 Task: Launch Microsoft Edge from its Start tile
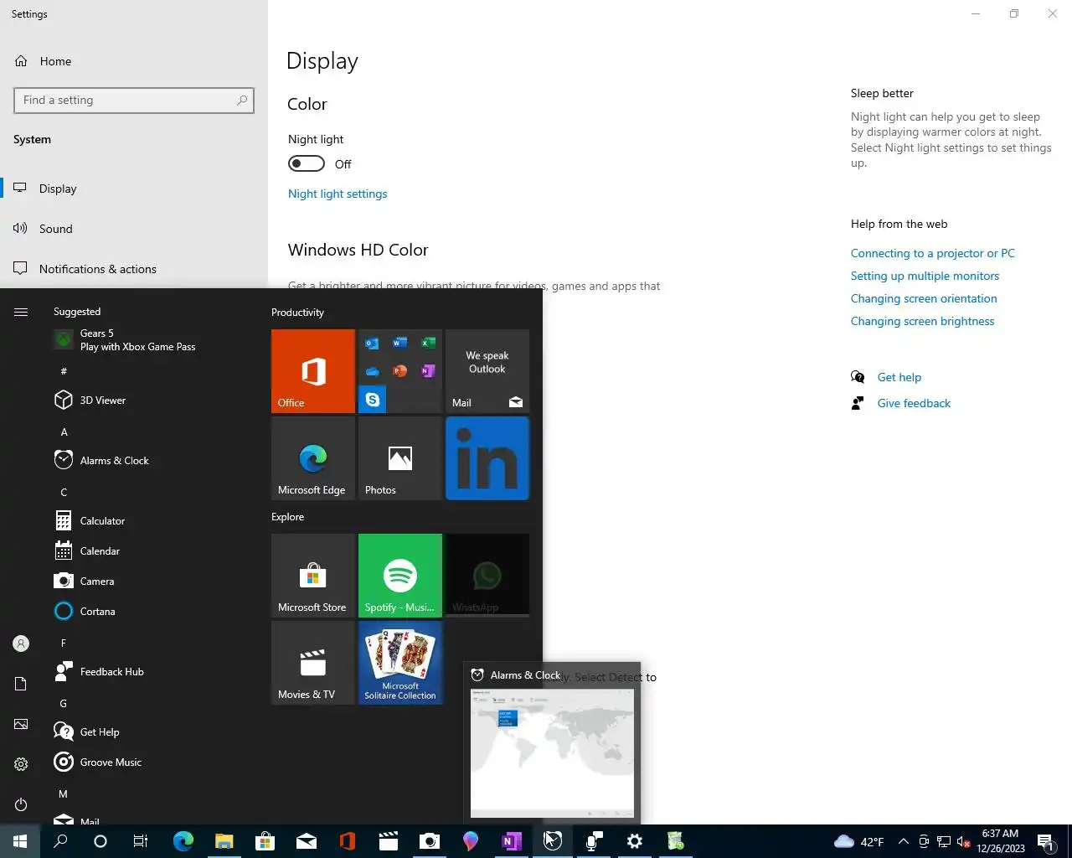click(313, 458)
